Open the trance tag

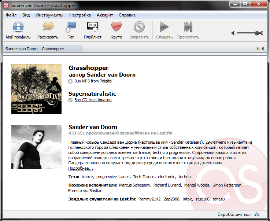coord(87,177)
